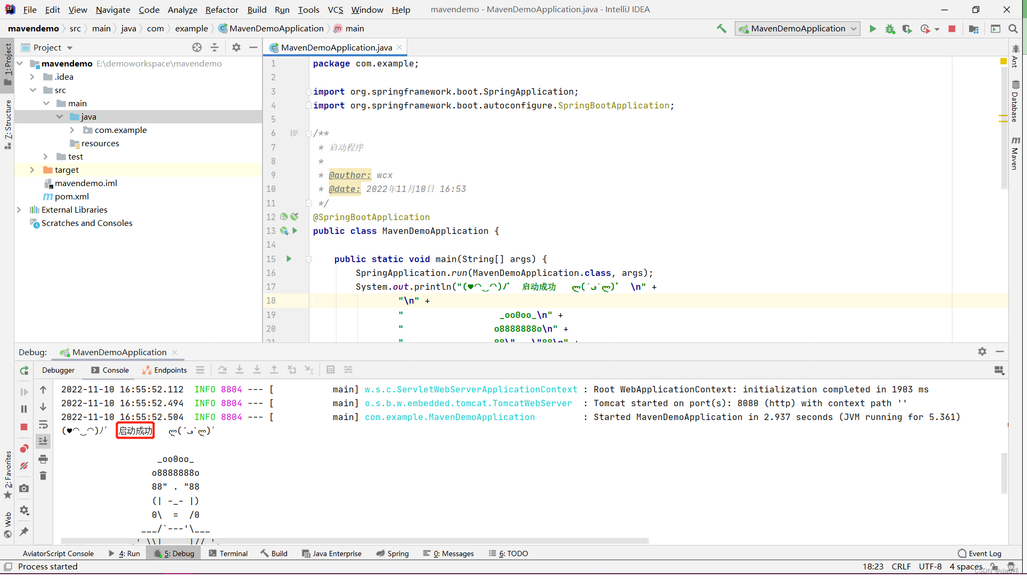Rerun MavenDemoApplication in debug panel
The height and width of the screenshot is (579, 1027).
tap(24, 371)
